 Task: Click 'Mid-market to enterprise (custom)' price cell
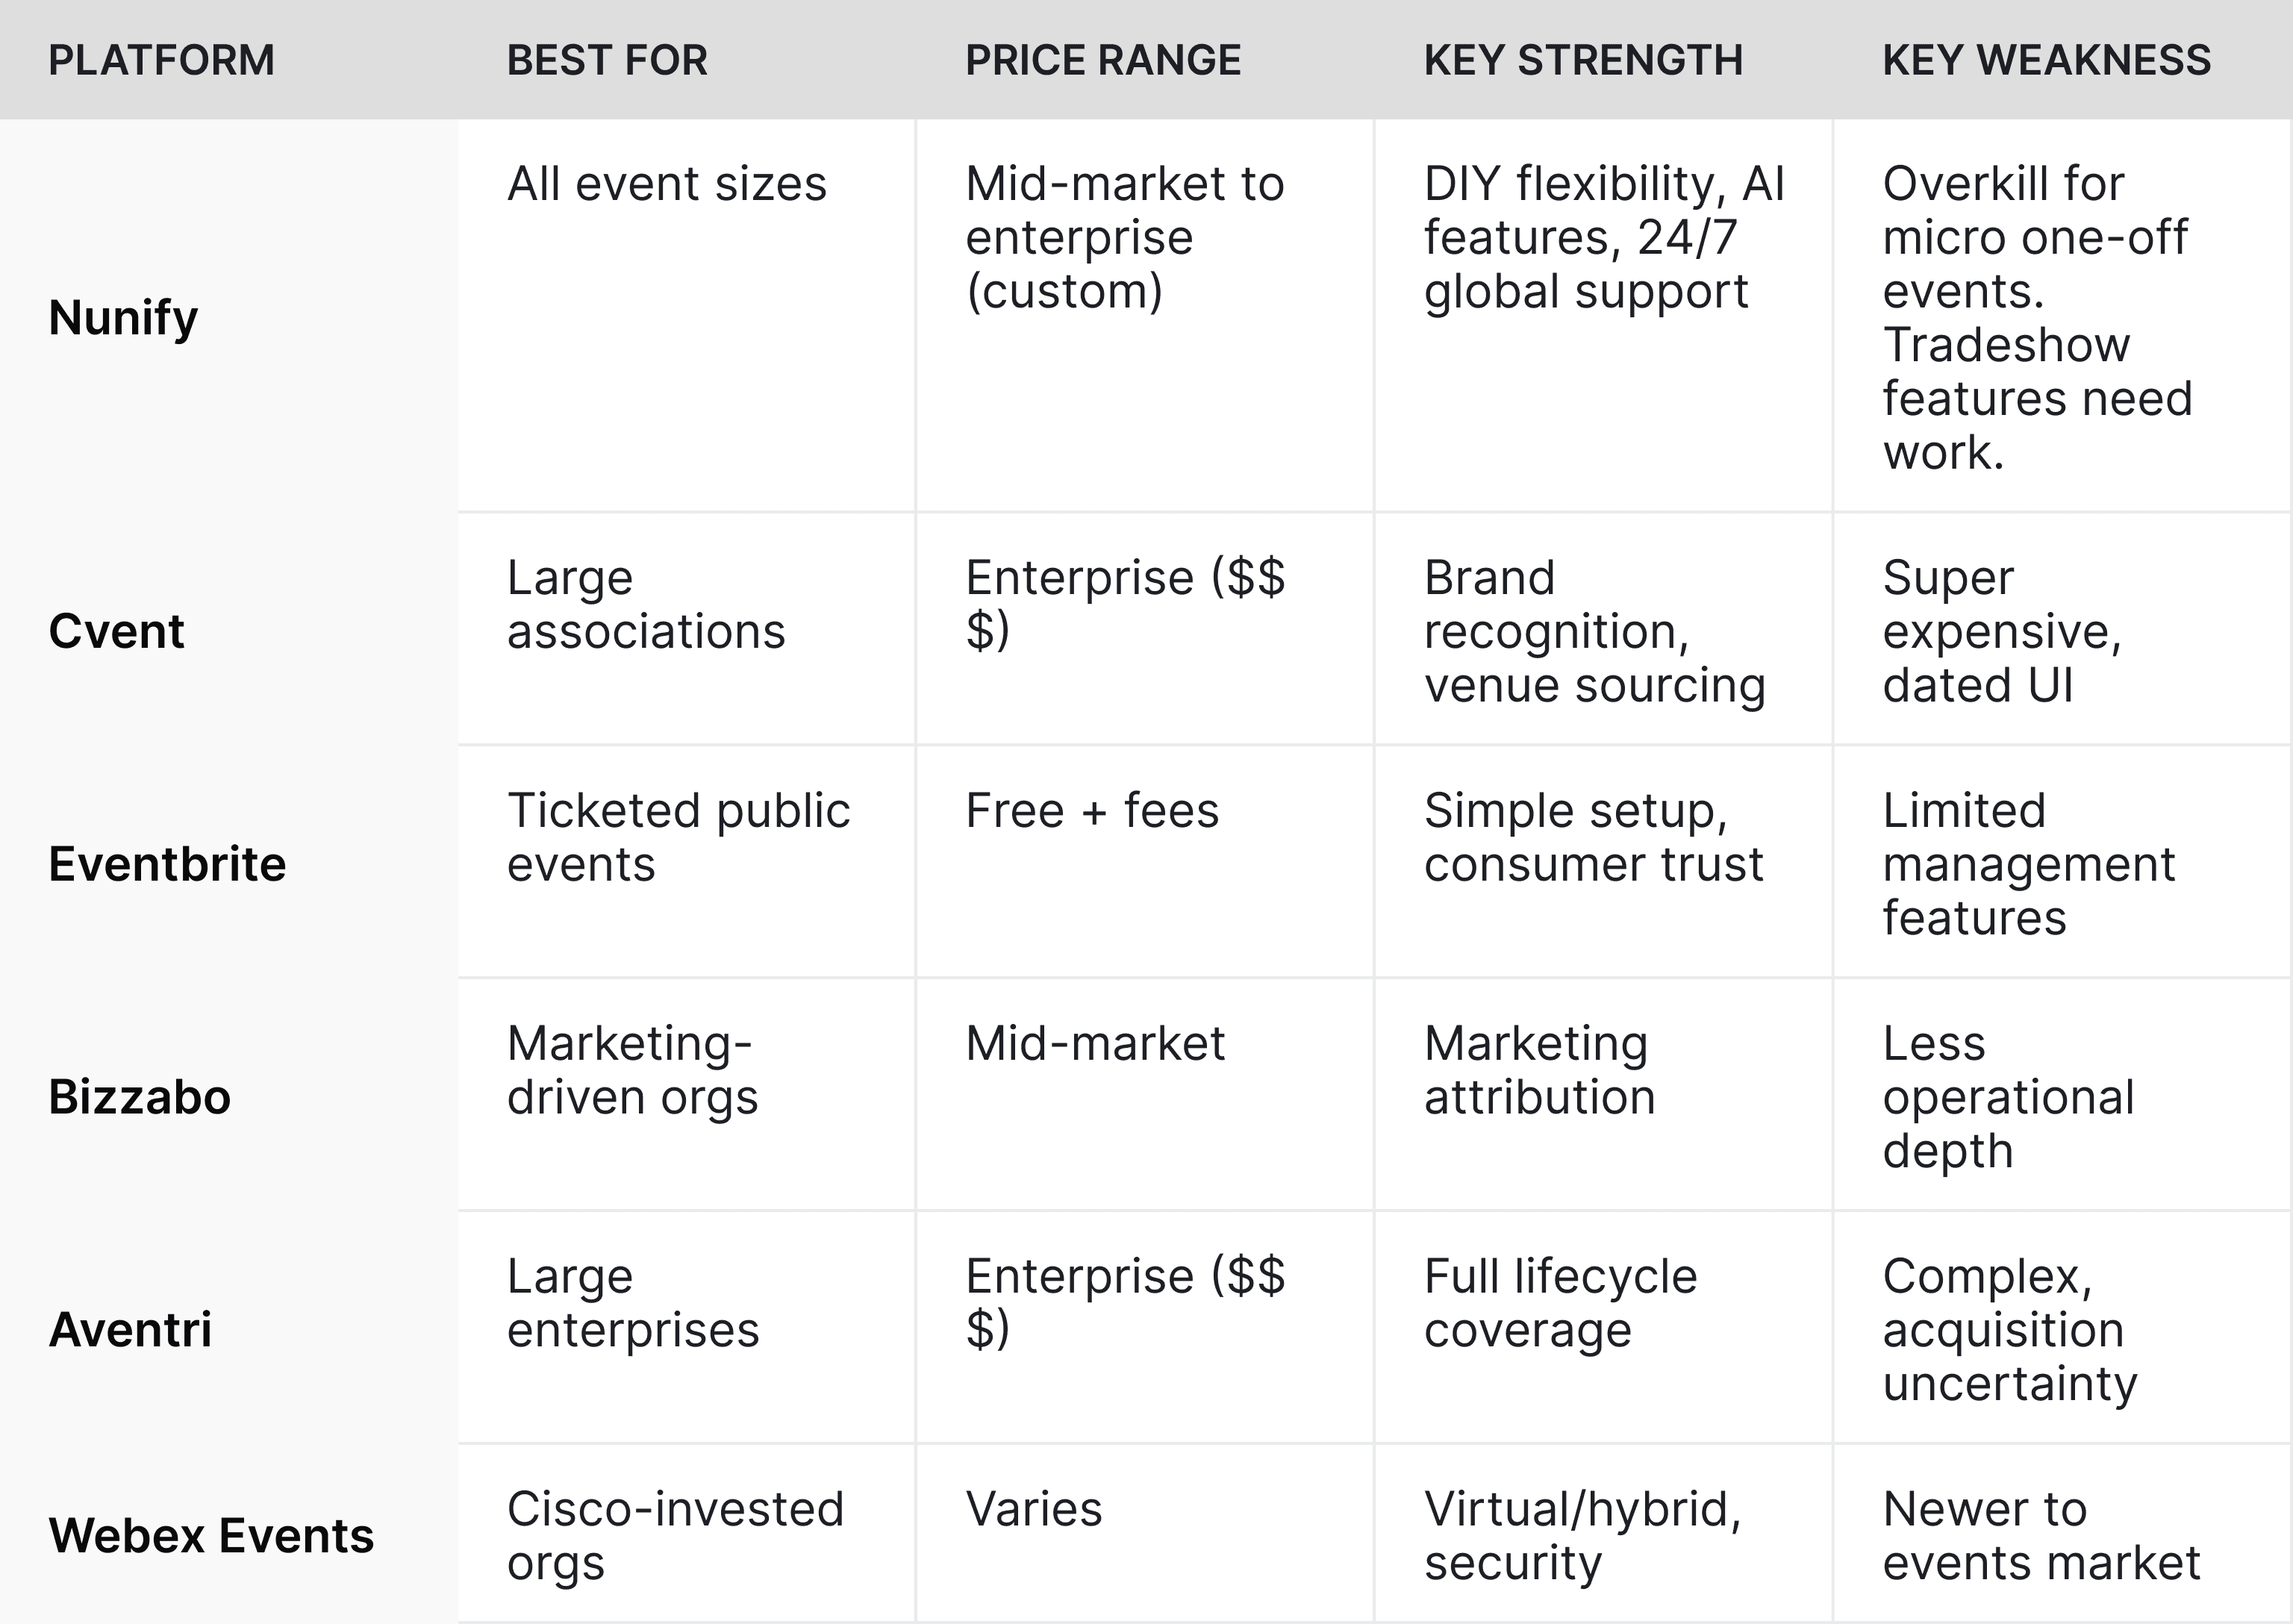pyautogui.click(x=1124, y=238)
